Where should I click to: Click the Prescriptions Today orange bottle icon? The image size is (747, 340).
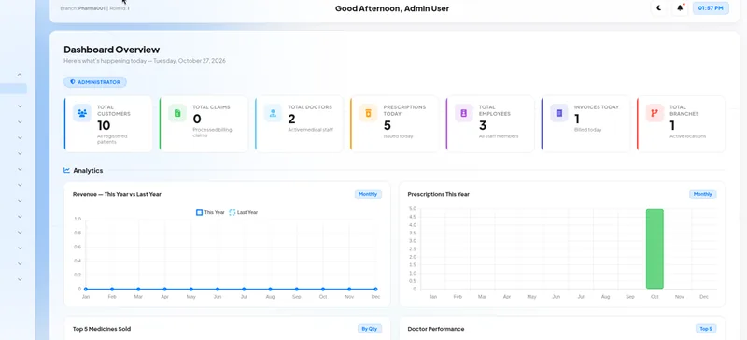pos(368,113)
